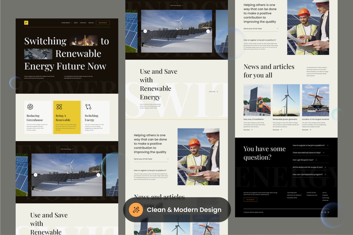Click the aperture icon on Being A Renewable card
Image resolution: width=353 pixels, height=235 pixels.
click(60, 106)
